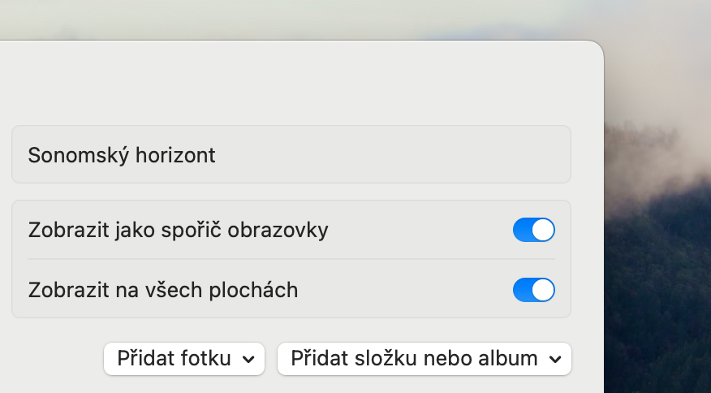Click divider line between the two switch rows
Image resolution: width=711 pixels, height=393 pixels.
pos(291,259)
